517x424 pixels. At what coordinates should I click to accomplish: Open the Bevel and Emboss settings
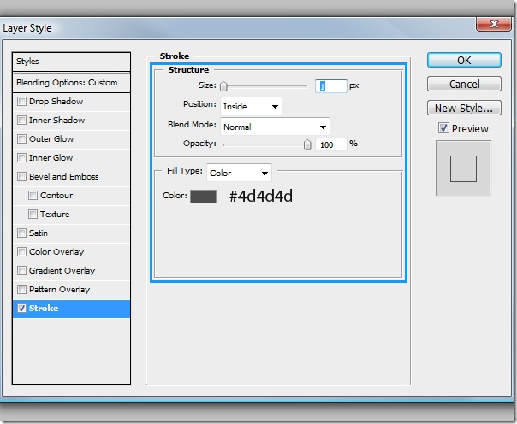[x=63, y=177]
